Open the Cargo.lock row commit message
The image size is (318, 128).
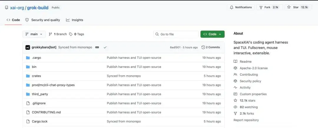pos(124,122)
